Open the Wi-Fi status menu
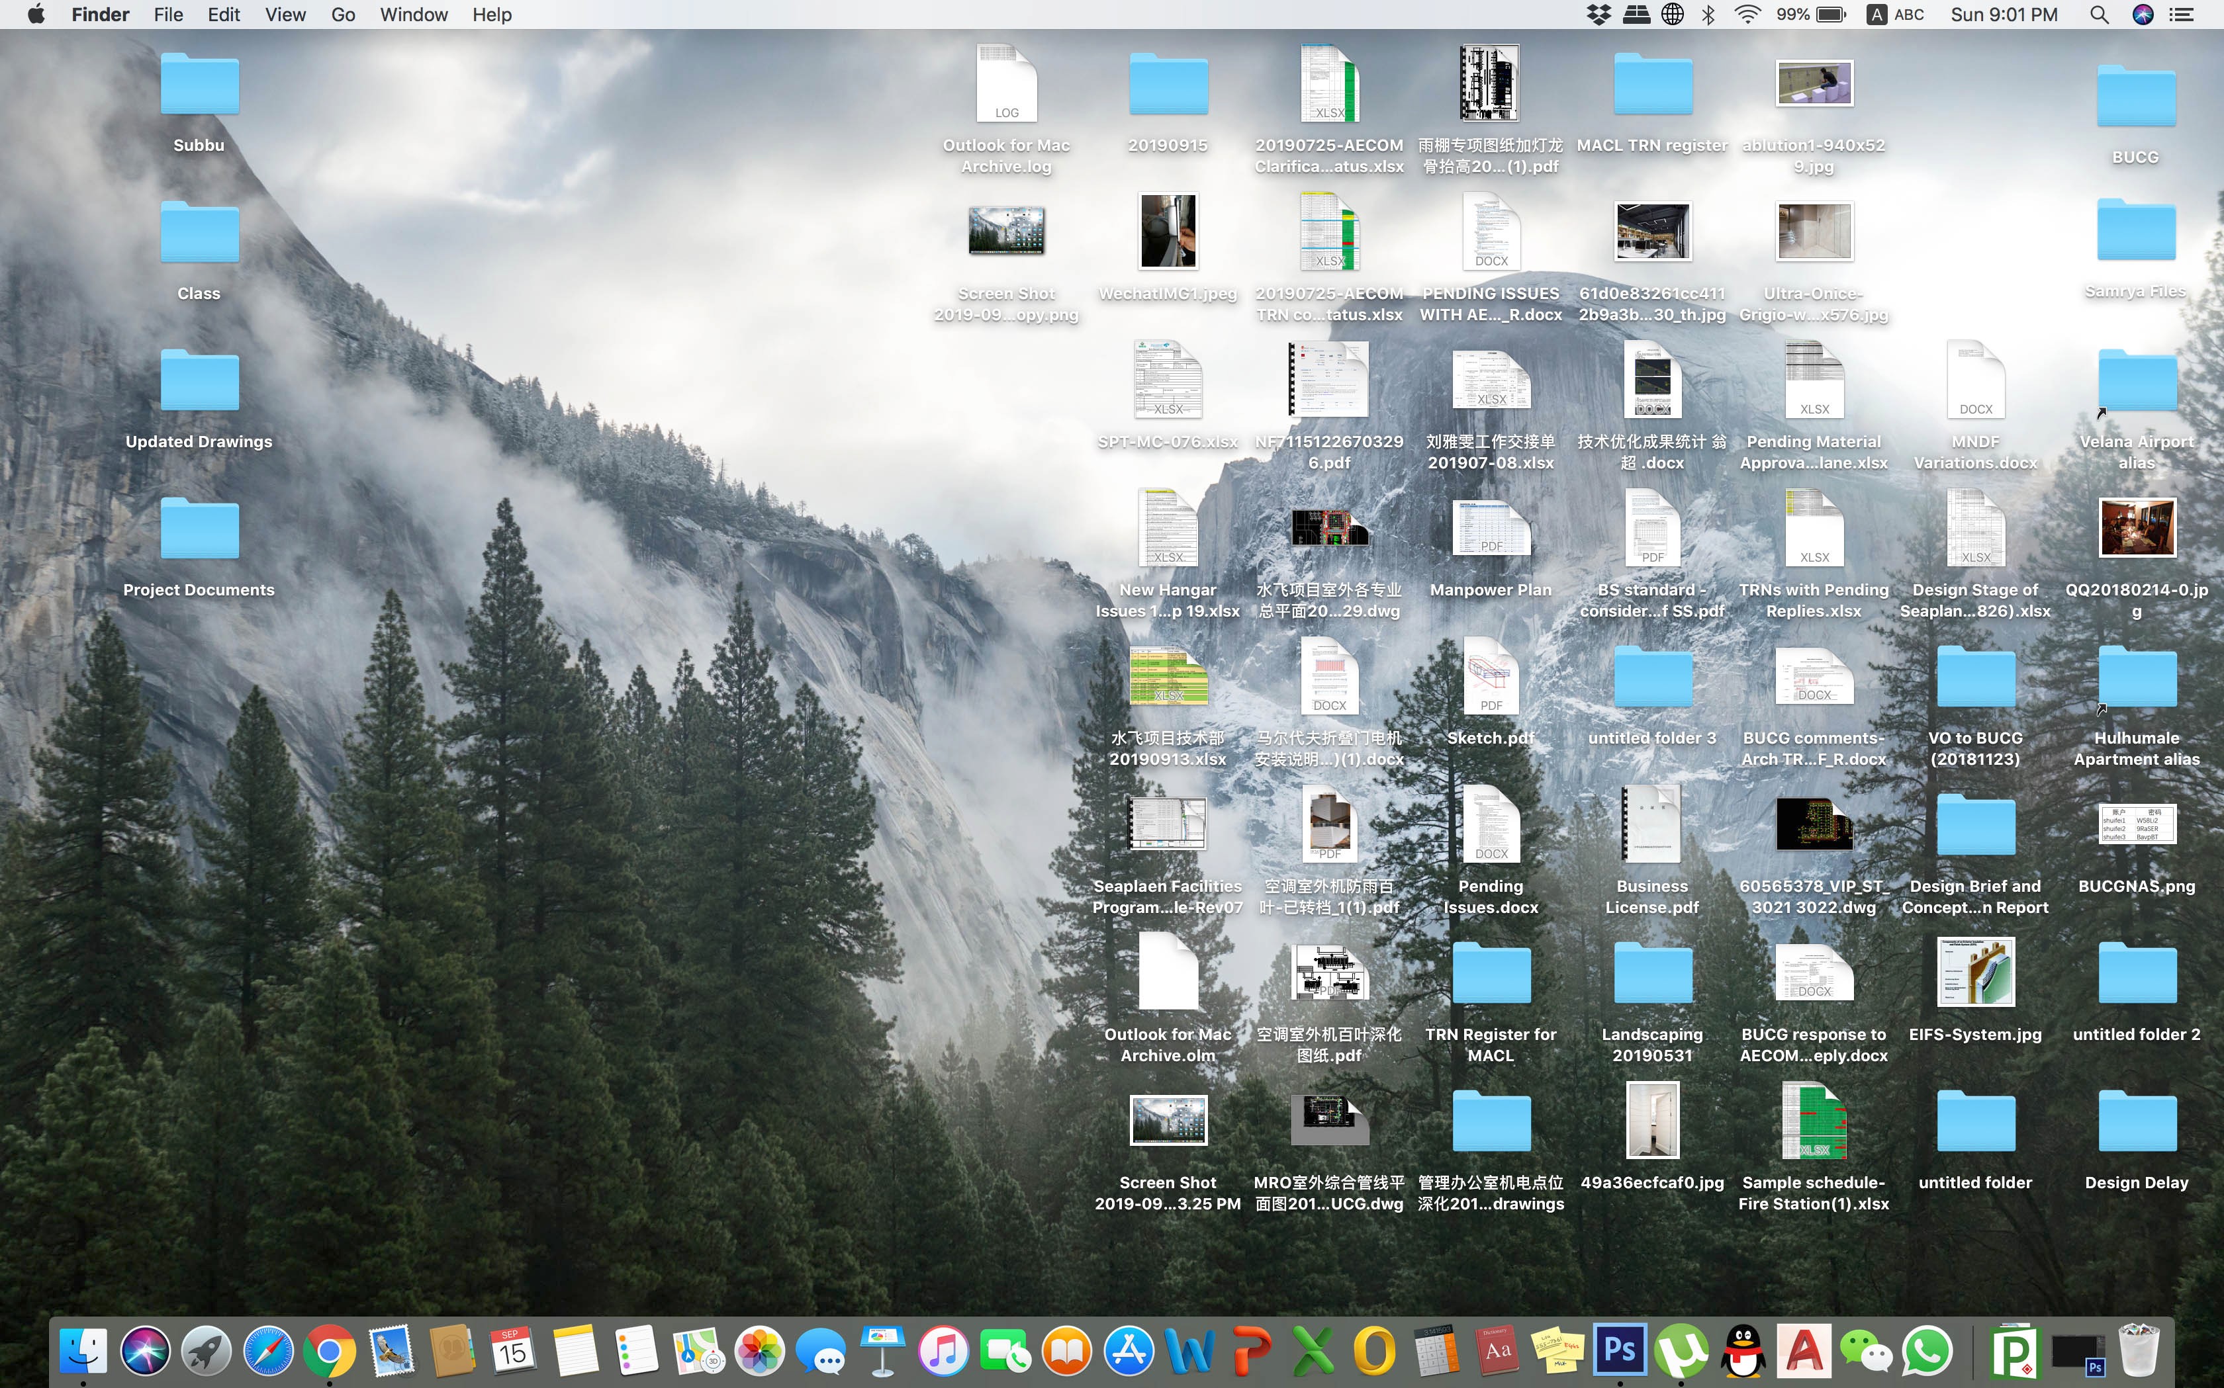Screen dimensions: 2224x1388 coord(1747,15)
